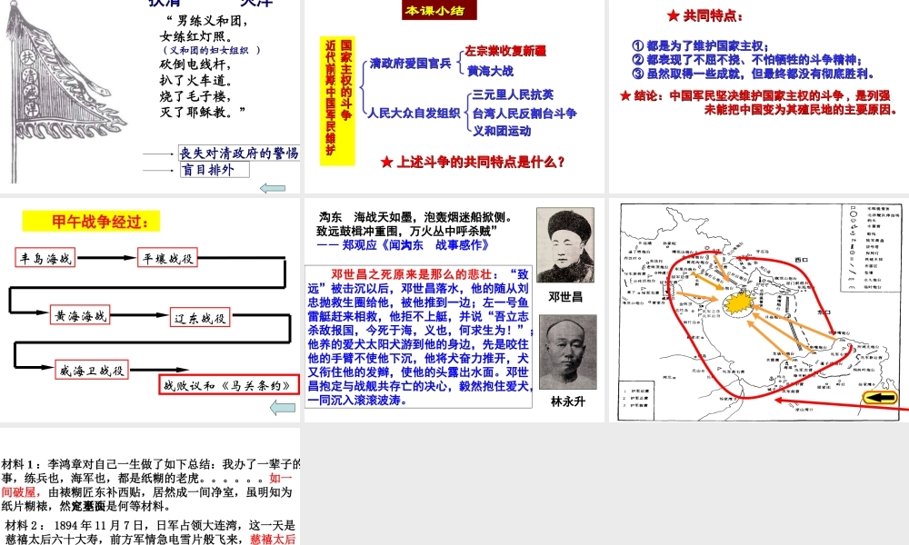The height and width of the screenshot is (545, 909).
Task: Click the 本课小结 title banner
Action: coord(439,10)
